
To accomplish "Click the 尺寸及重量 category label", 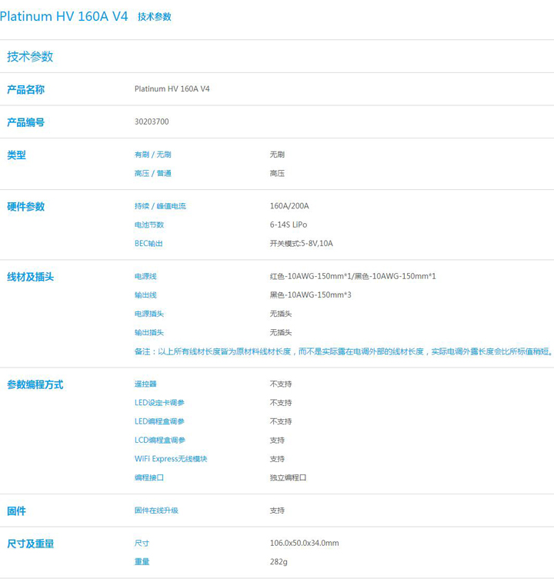I will click(30, 544).
